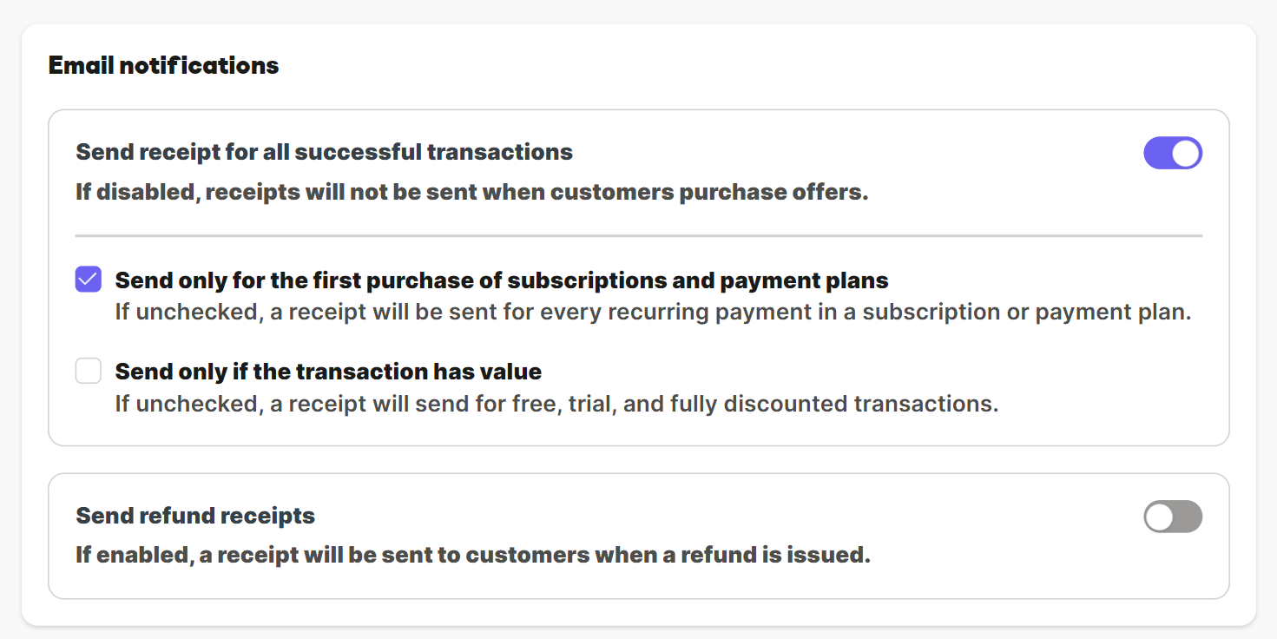Click the white checkmark icon in the purple checkbox
1277x639 pixels.
[x=88, y=280]
